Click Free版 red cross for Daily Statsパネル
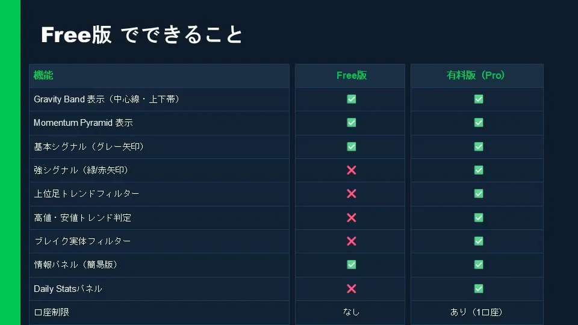 click(x=352, y=288)
